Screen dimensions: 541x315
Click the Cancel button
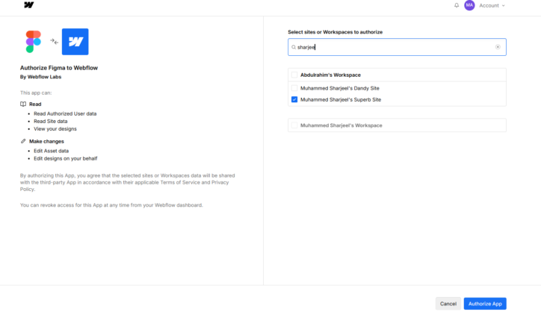pyautogui.click(x=448, y=304)
